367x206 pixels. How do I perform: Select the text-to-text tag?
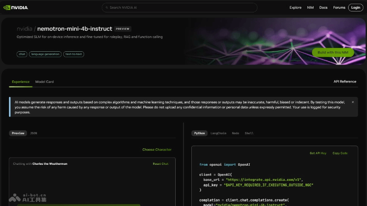tap(73, 54)
